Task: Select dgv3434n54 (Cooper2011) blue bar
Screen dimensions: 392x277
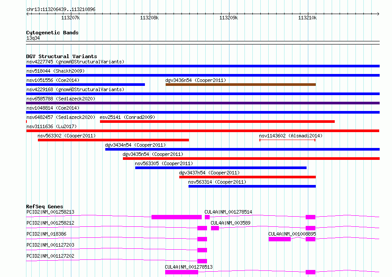Action: click(243, 149)
